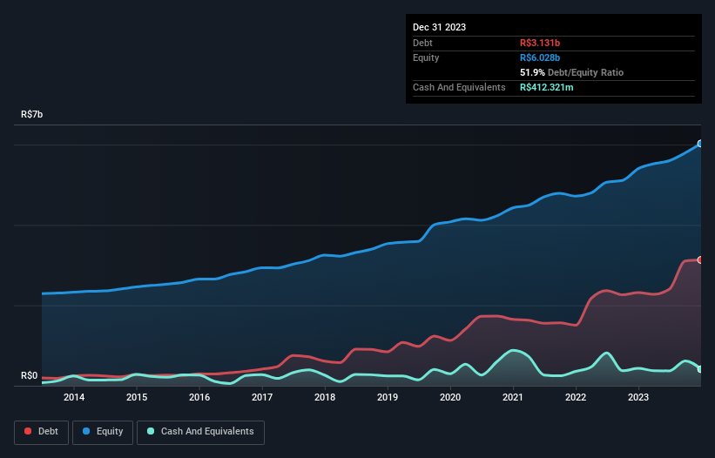This screenshot has height=458, width=715.
Task: Click the 2015 x-axis label
Action: click(x=137, y=397)
